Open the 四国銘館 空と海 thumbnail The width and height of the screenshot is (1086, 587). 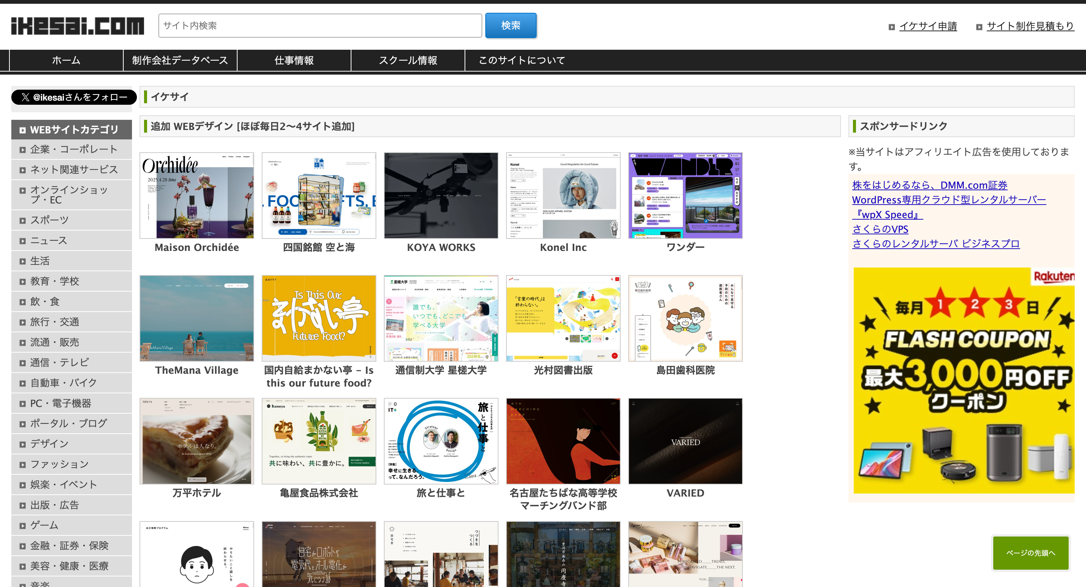point(319,196)
